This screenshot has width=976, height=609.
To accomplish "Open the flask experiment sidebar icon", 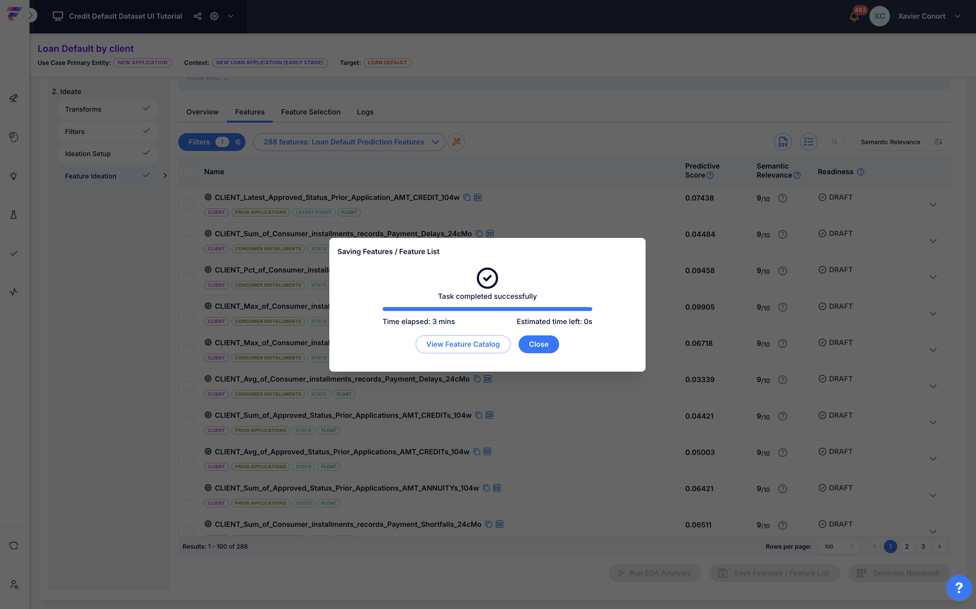I will click(14, 214).
